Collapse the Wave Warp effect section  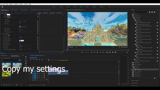tap(1, 33)
